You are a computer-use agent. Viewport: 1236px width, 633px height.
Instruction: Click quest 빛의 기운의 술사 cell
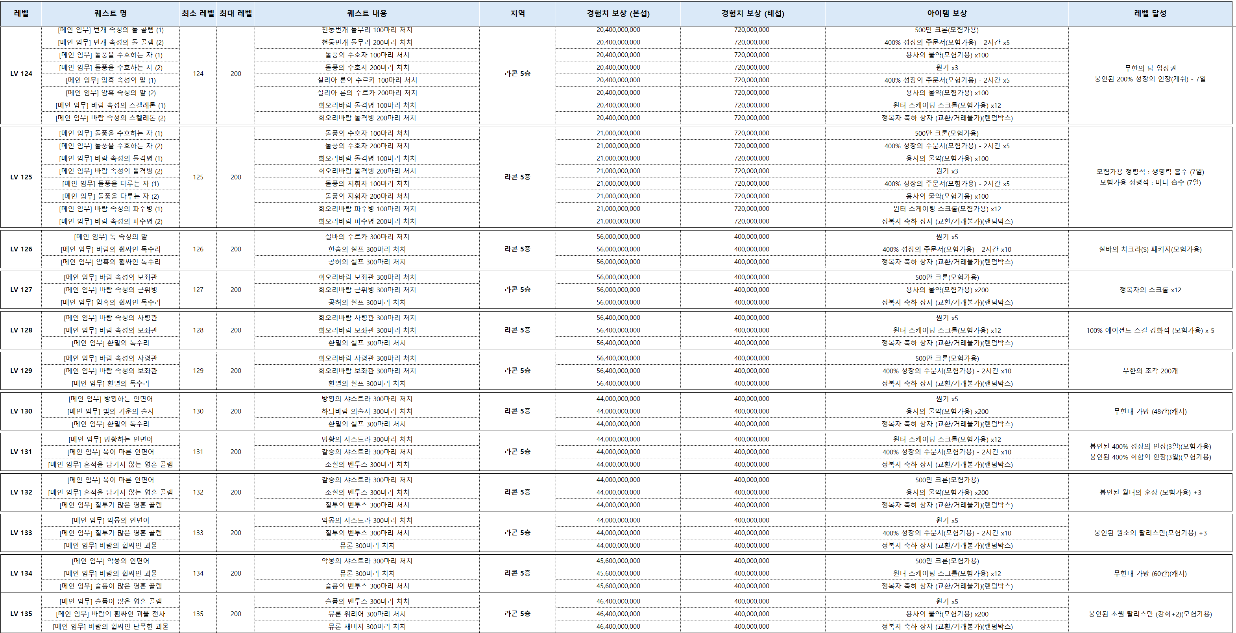point(110,412)
